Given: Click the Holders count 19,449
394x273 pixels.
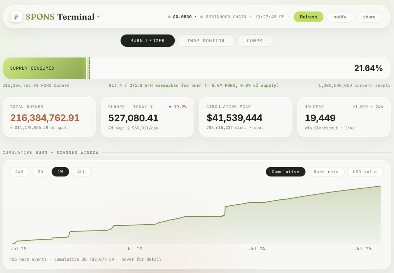Looking at the screenshot, I should point(320,118).
